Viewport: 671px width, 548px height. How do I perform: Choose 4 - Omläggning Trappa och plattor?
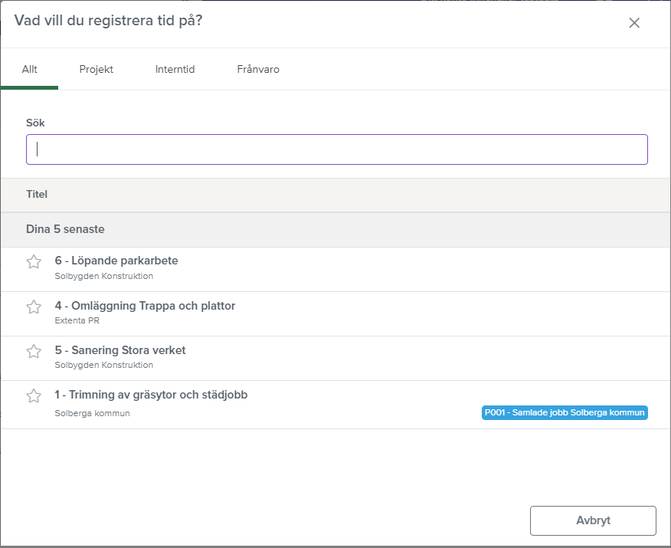(145, 306)
